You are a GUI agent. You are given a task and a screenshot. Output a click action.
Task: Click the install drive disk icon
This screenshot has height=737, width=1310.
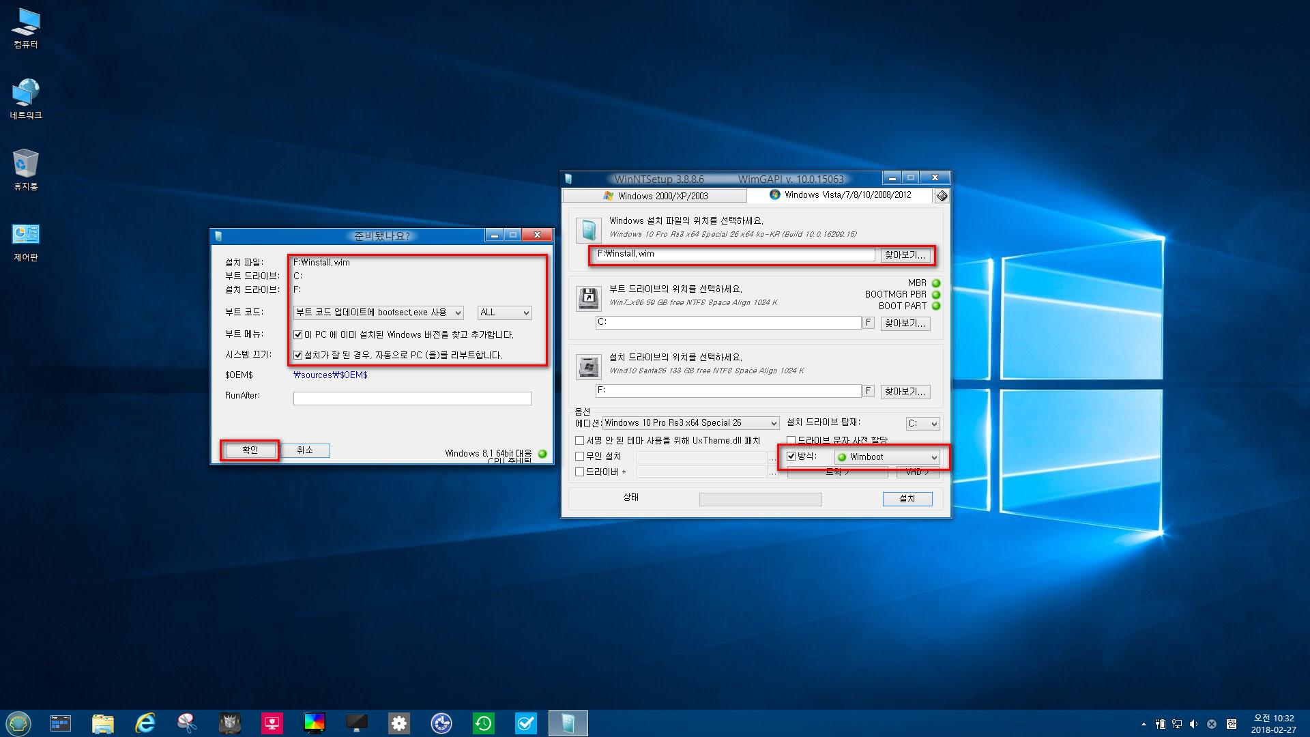pos(588,367)
